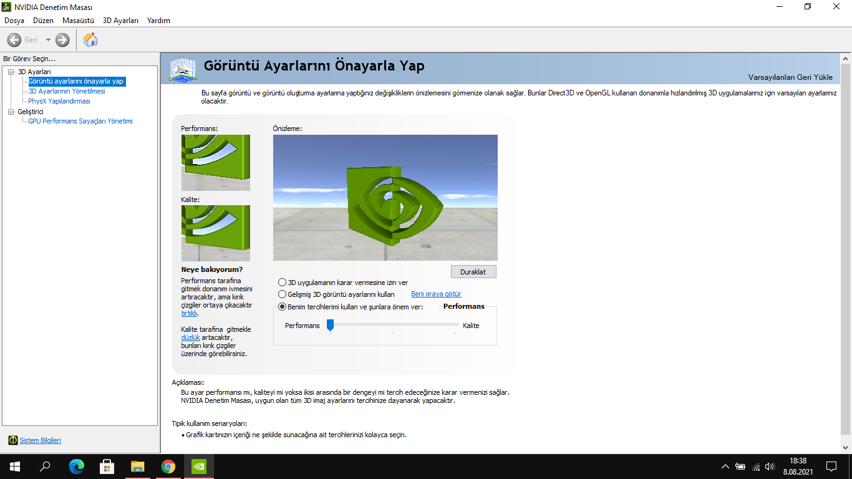Viewport: 852px width, 479px height.
Task: Click the 'düzlük' help link
Action: pyautogui.click(x=190, y=337)
